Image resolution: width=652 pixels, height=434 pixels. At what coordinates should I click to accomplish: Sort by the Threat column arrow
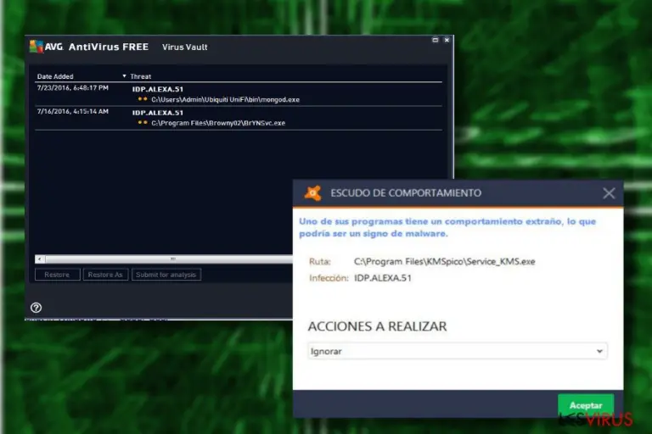[124, 76]
